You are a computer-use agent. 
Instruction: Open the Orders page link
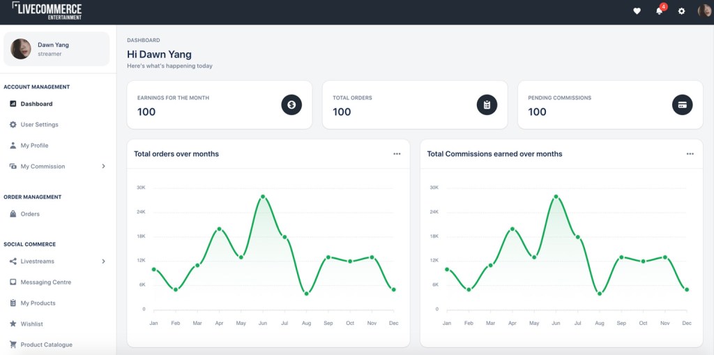click(x=30, y=214)
